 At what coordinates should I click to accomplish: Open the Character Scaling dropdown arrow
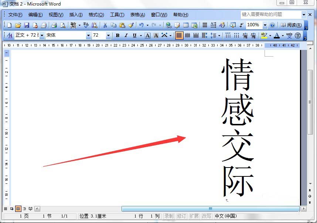(171, 36)
